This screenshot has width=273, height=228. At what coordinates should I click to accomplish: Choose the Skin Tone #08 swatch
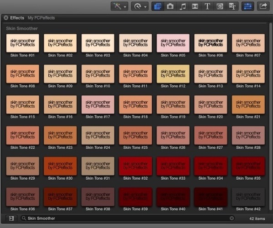(x=23, y=74)
